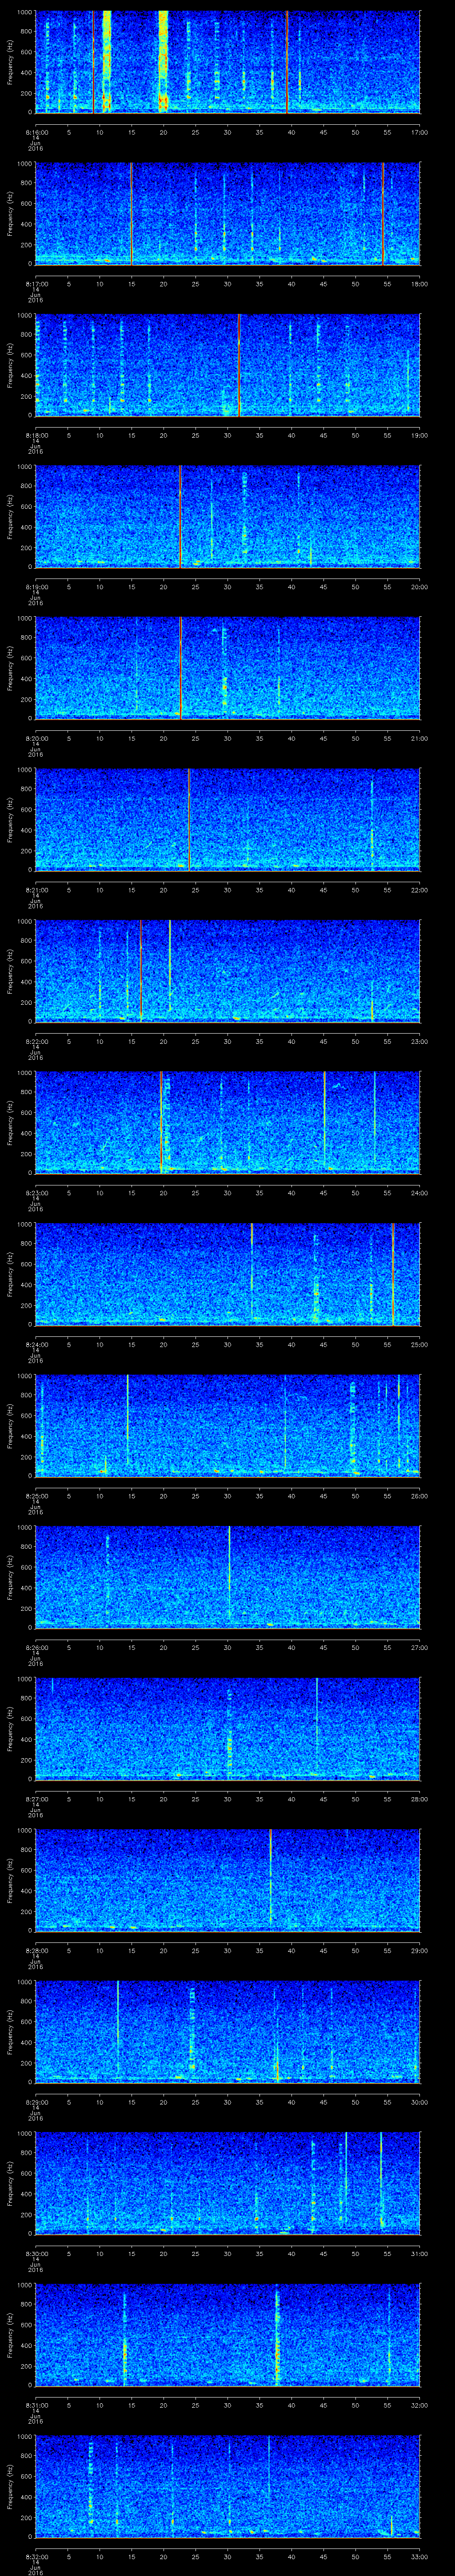Click the spectrogram panel starting at 8:18:00
455x2576 pixels.
[x=228, y=365]
